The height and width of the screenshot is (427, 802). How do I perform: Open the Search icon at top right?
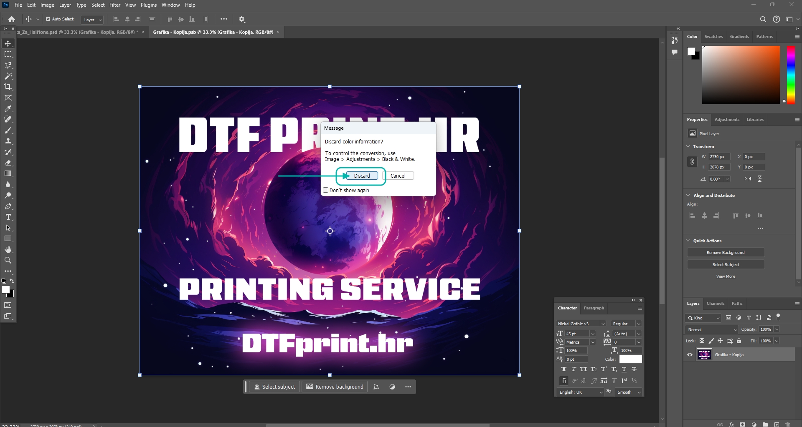[x=763, y=19]
